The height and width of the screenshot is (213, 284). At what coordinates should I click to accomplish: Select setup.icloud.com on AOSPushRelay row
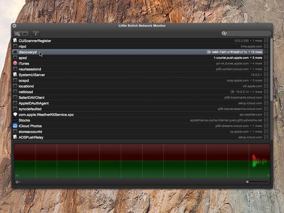(250, 137)
